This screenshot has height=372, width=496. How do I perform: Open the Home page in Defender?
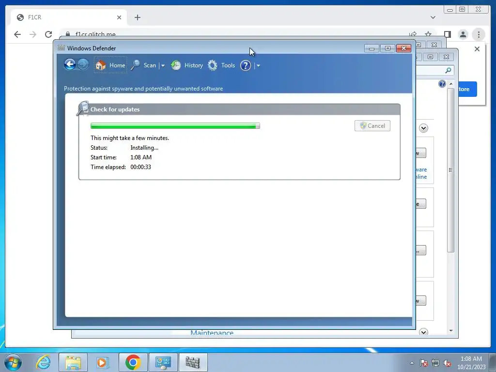coord(110,65)
